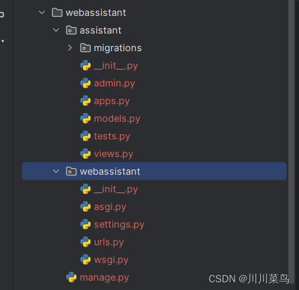The width and height of the screenshot is (299, 290).
Task: Click the root webassistant folder icon
Action: 57,12
